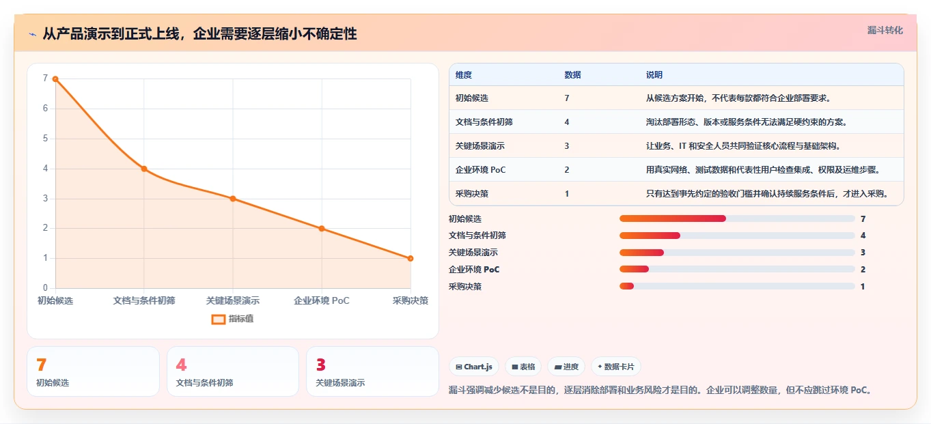
Task: Click the 初始候选 progress bar
Action: [x=737, y=218]
